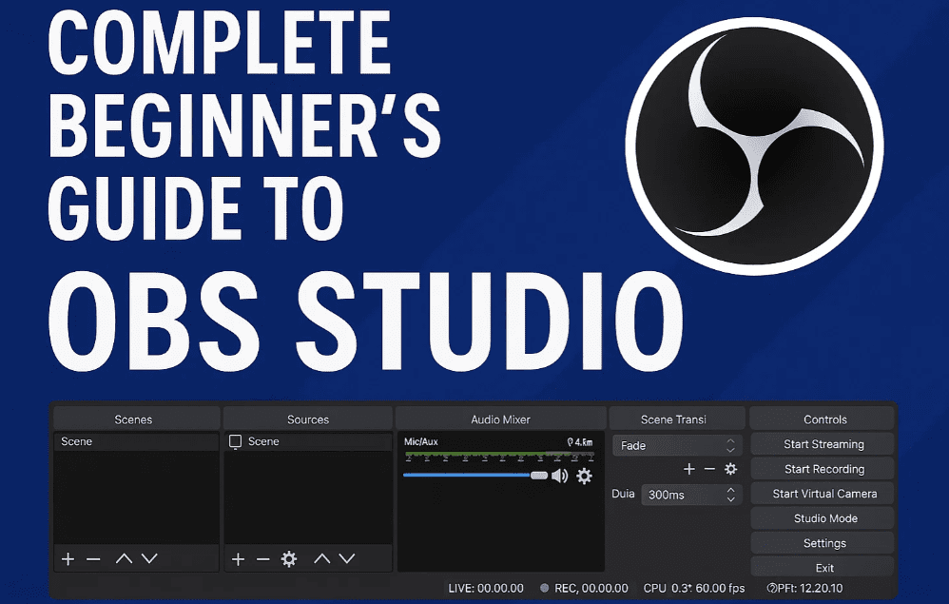
Task: Mute the Mic/Aux speaker icon
Action: [559, 476]
